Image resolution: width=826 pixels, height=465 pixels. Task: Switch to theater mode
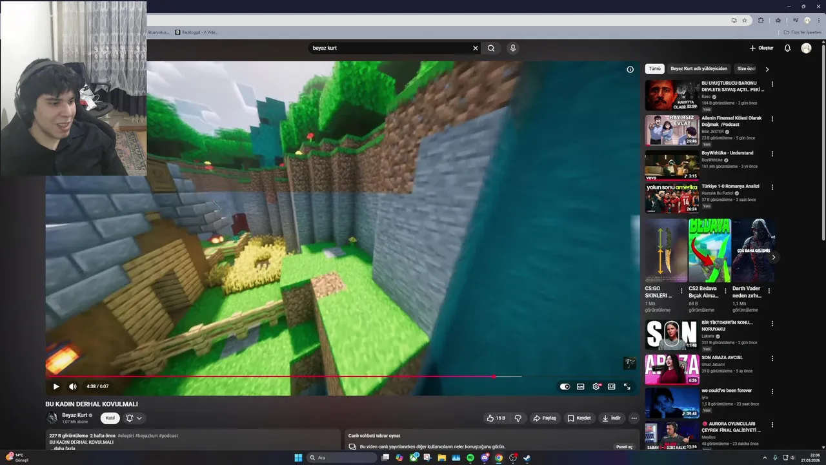click(x=611, y=386)
